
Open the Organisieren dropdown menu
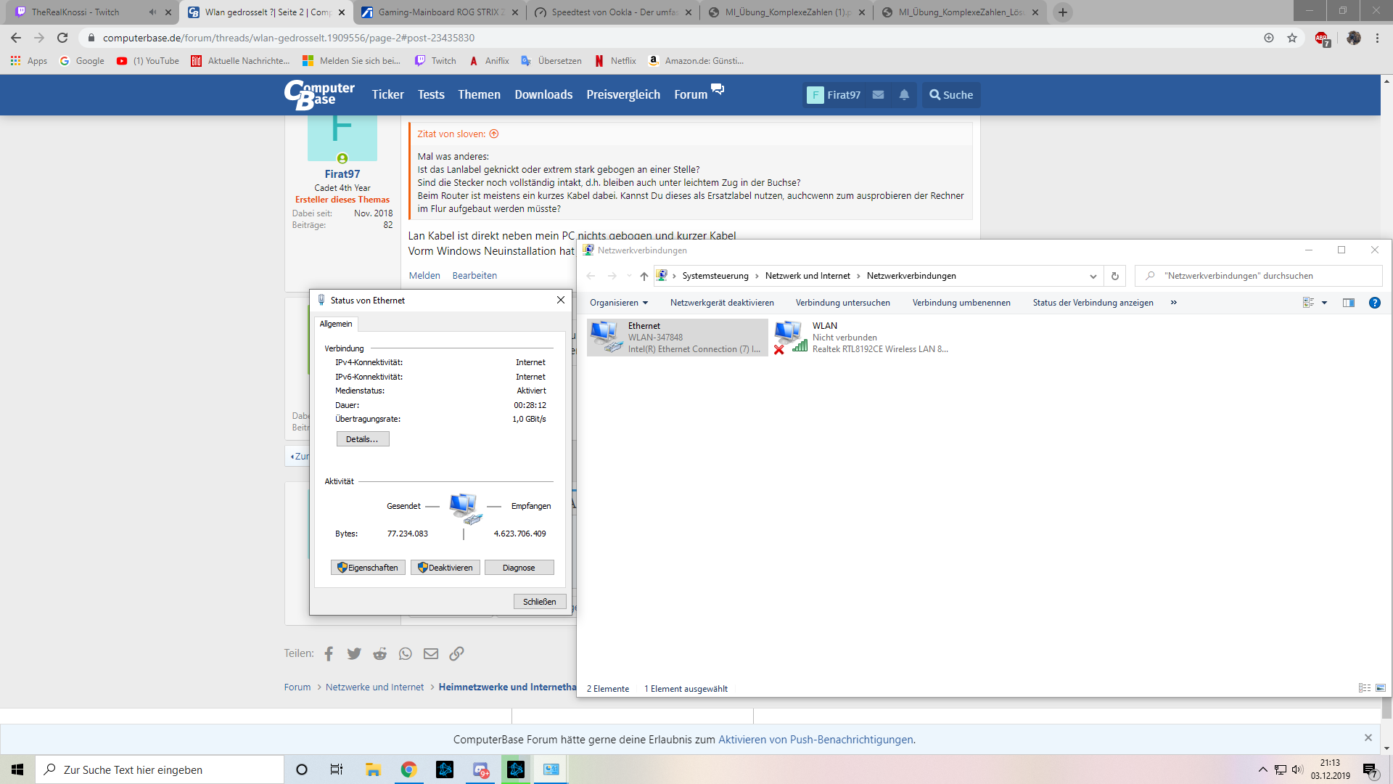[619, 303]
